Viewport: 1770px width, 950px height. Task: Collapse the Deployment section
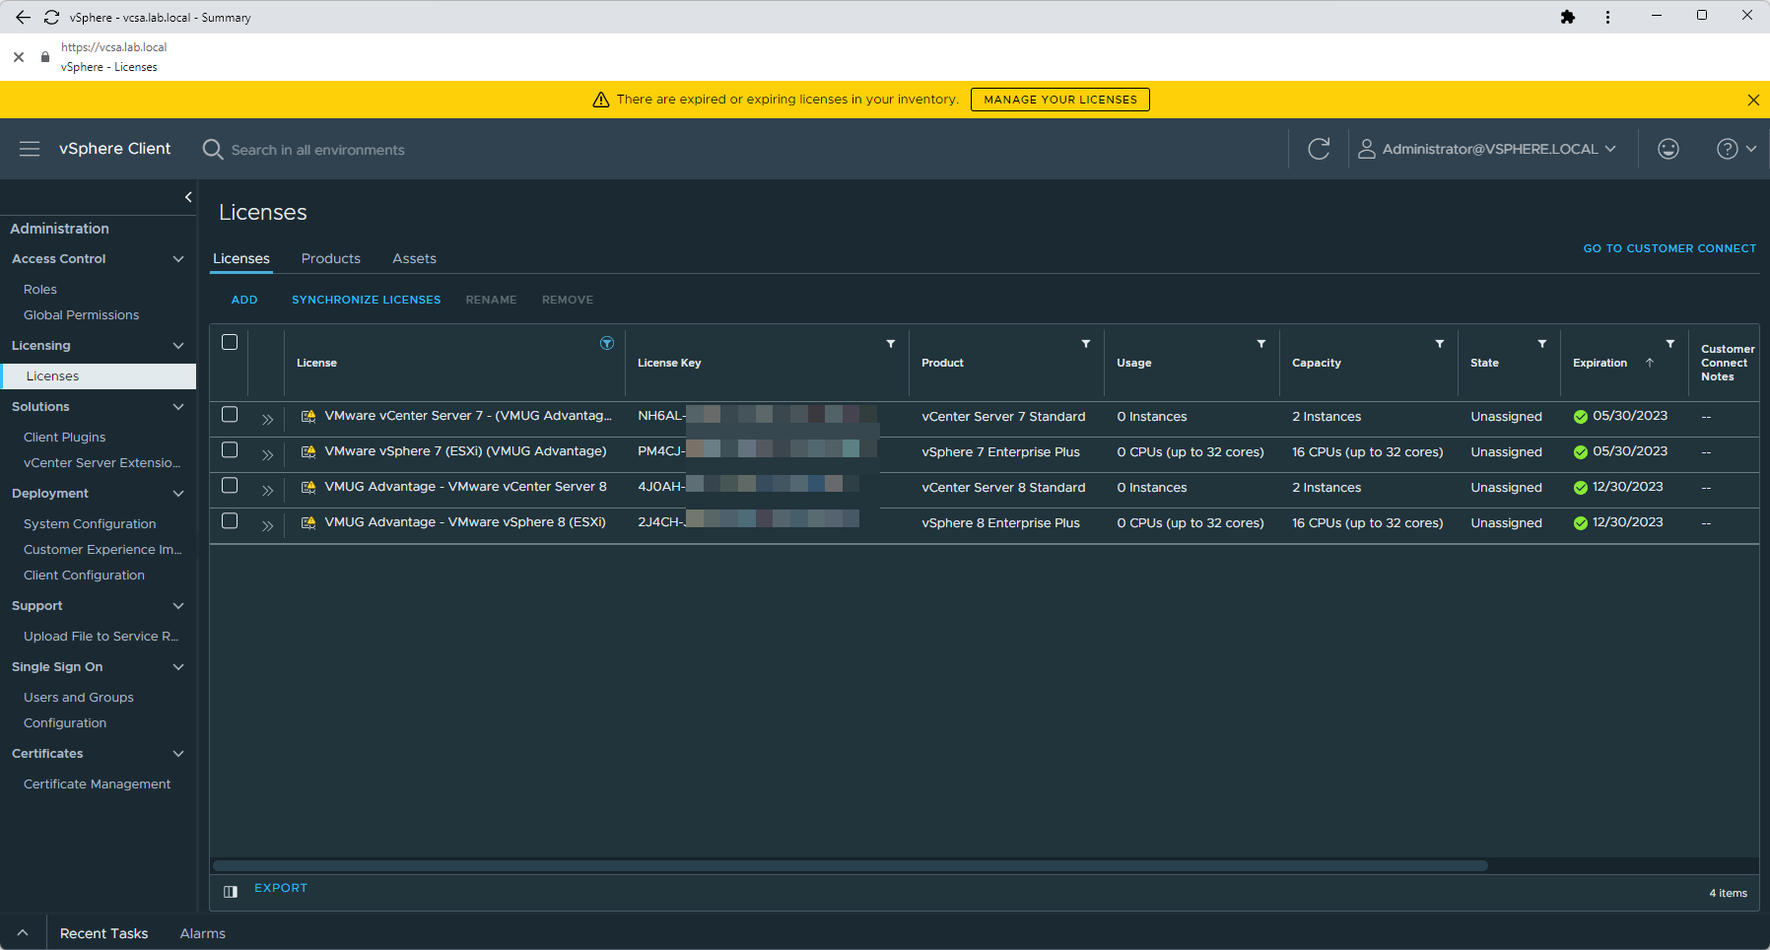click(178, 494)
